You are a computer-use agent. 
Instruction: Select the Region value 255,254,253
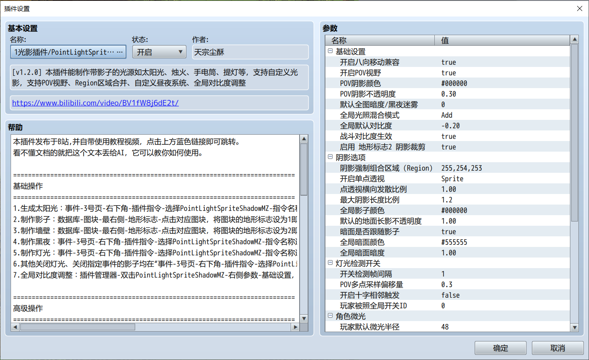[461, 168]
